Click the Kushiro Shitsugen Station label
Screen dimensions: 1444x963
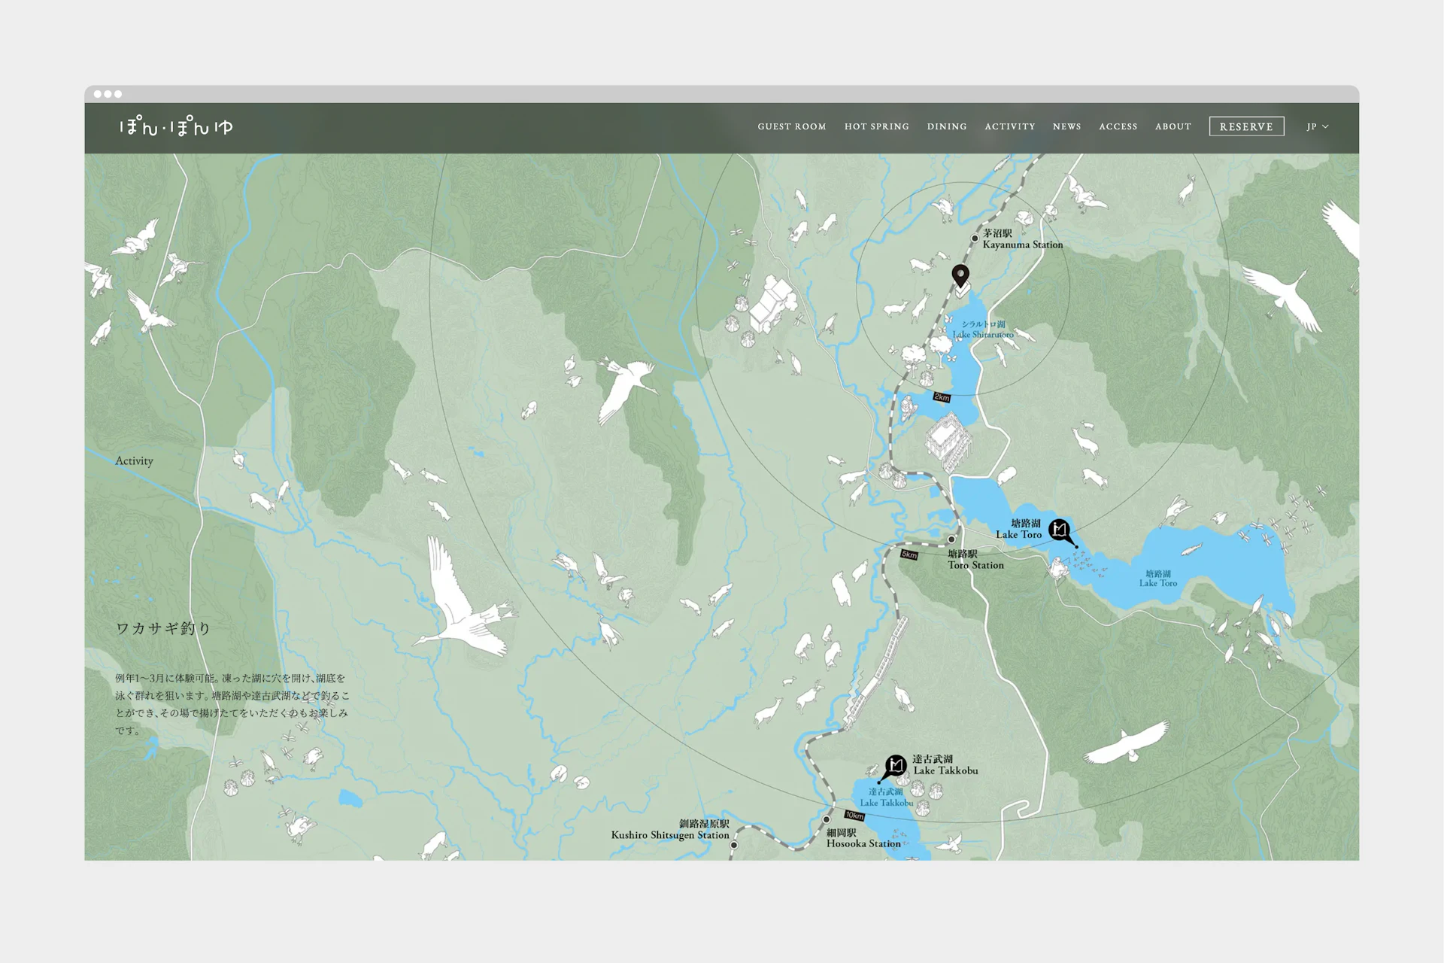670,829
